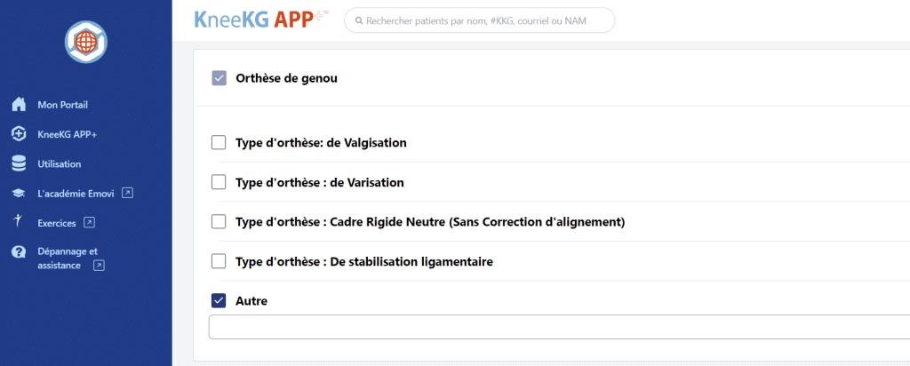The height and width of the screenshot is (366, 910).
Task: Select Cadre Rigide Neutre checkbox
Action: coord(220,221)
